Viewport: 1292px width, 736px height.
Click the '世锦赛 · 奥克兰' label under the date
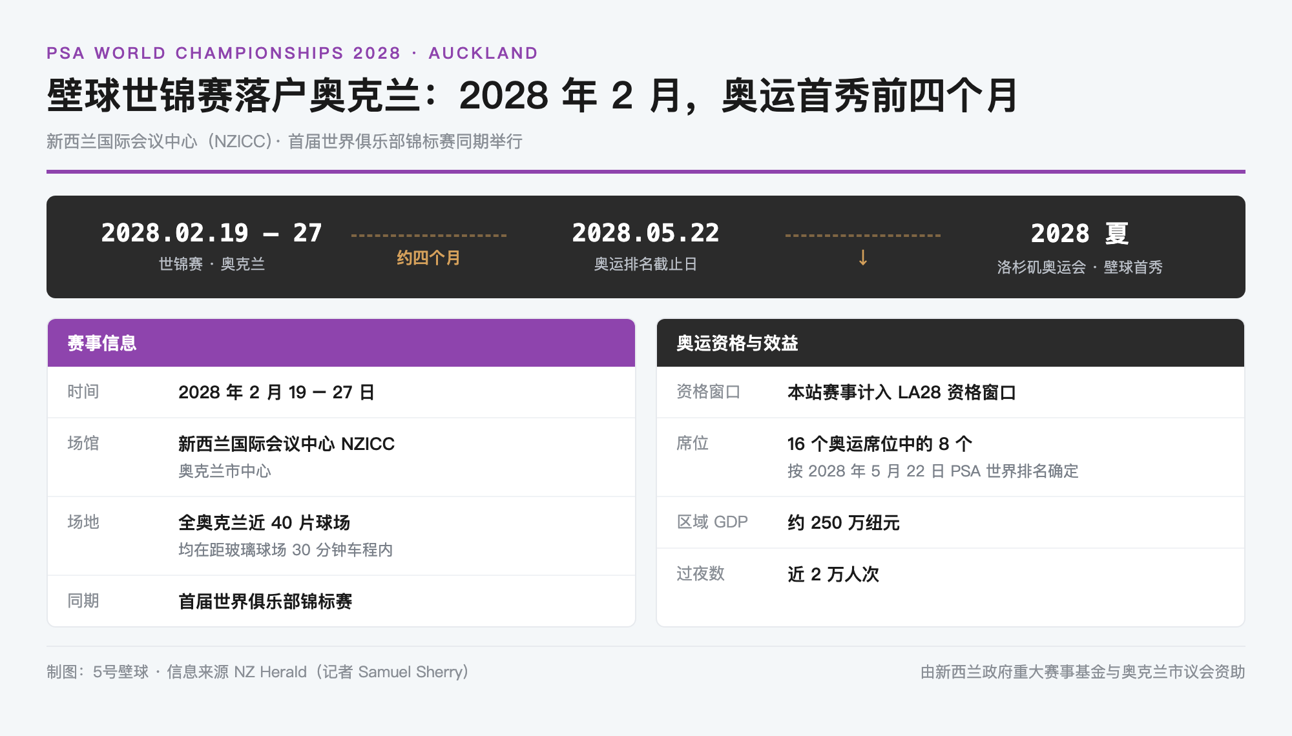212,264
